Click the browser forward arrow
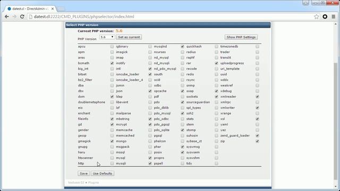This screenshot has width=340, height=191. pyautogui.click(x=14, y=16)
